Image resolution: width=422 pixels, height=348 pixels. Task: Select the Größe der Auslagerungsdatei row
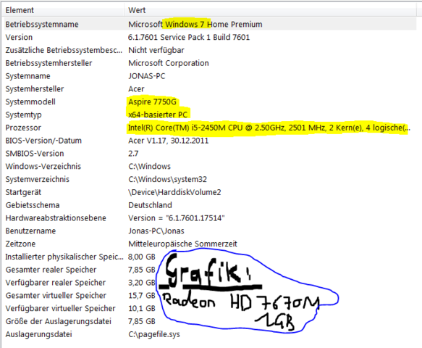[210, 321]
